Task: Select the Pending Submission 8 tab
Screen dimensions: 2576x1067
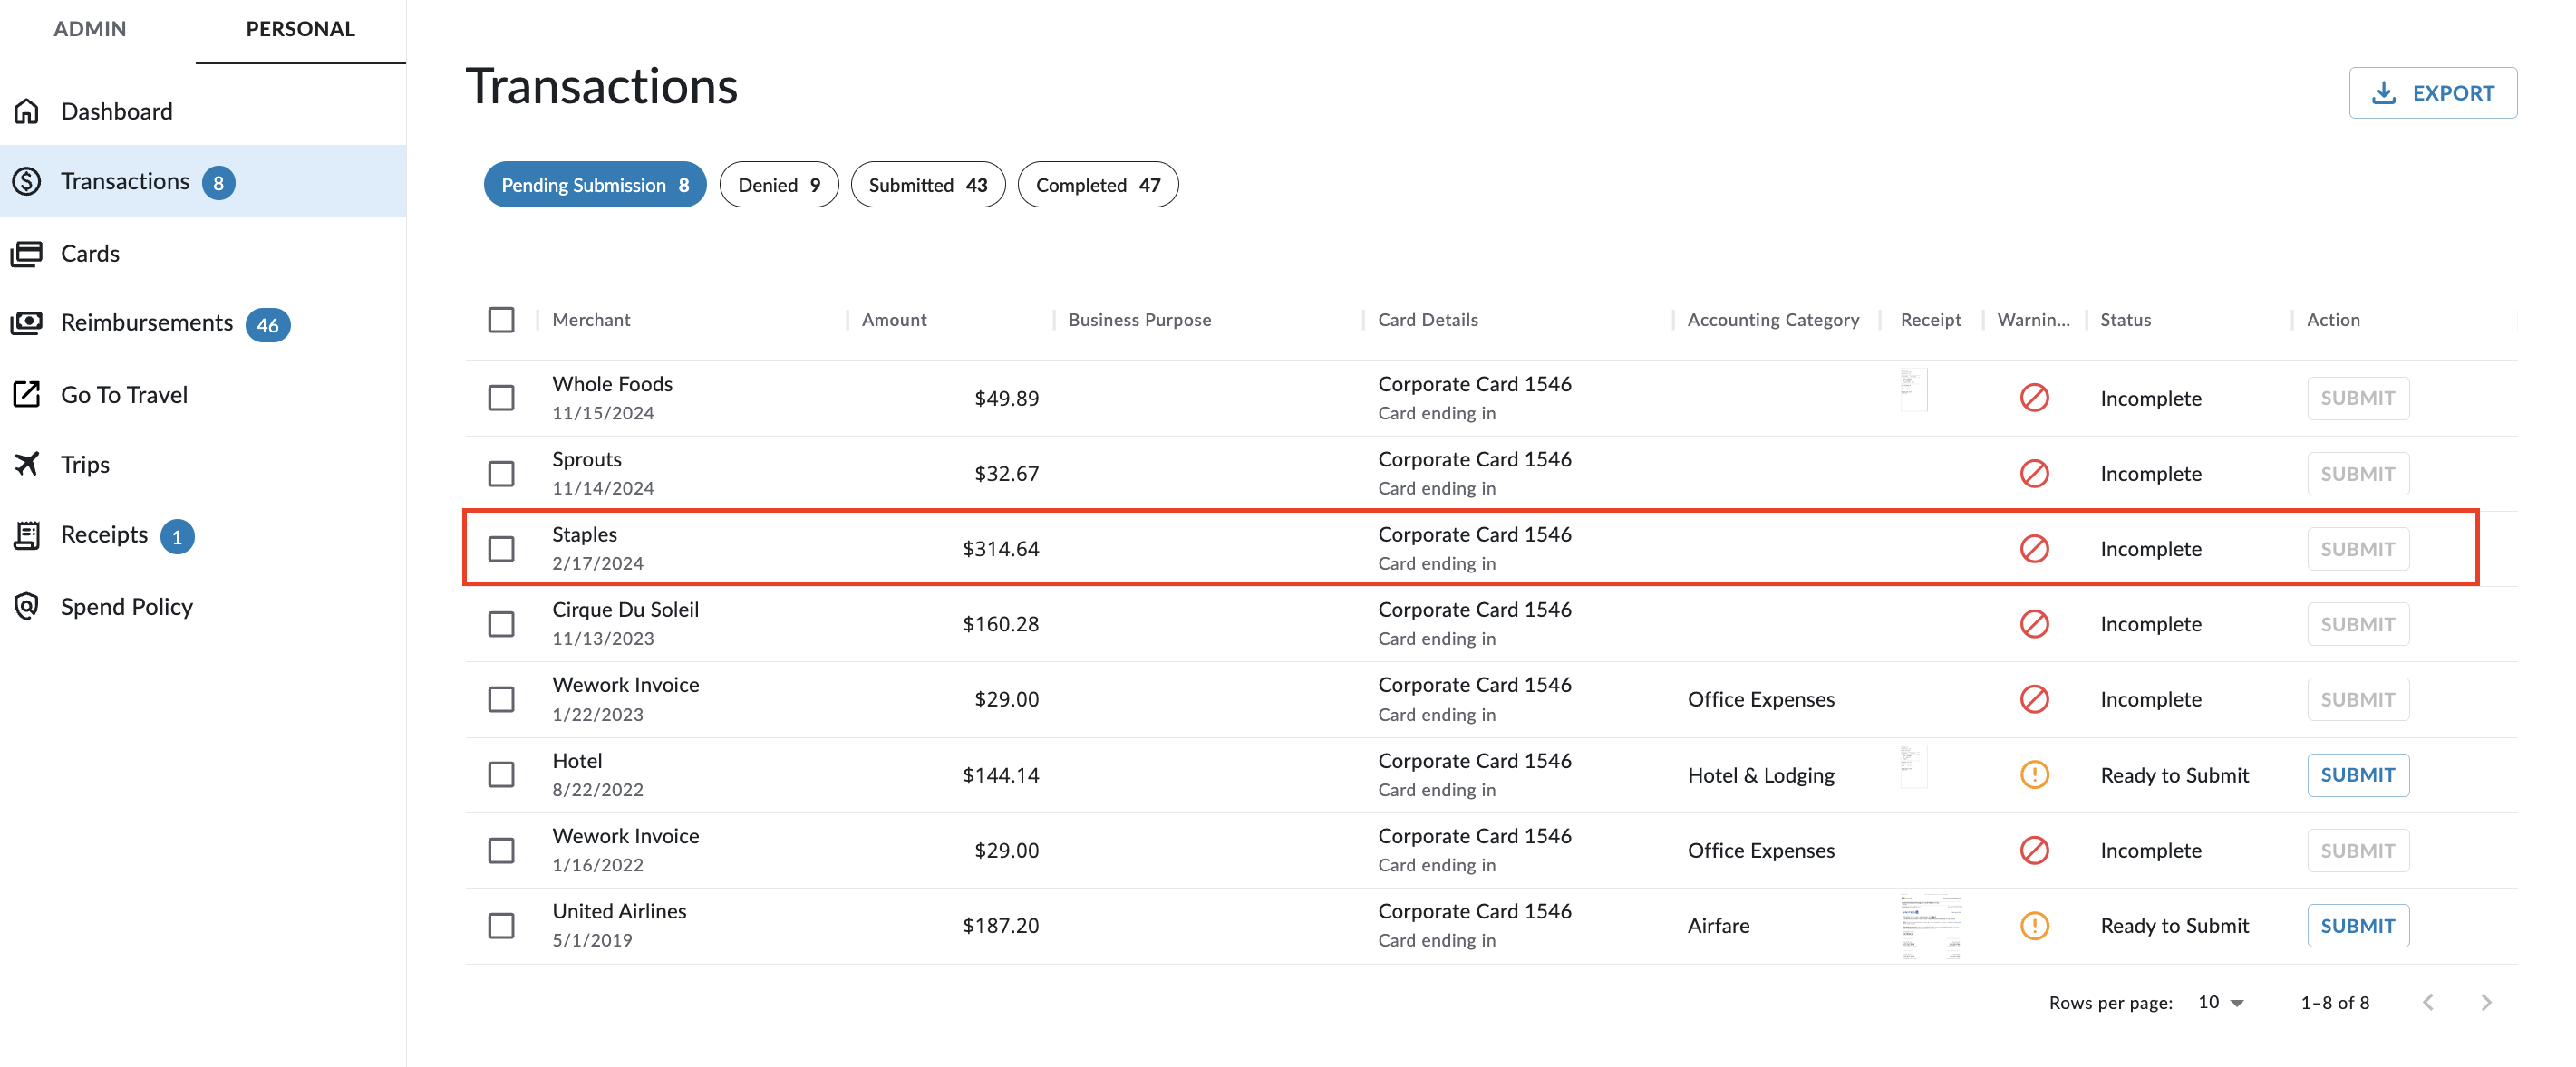Action: [595, 182]
